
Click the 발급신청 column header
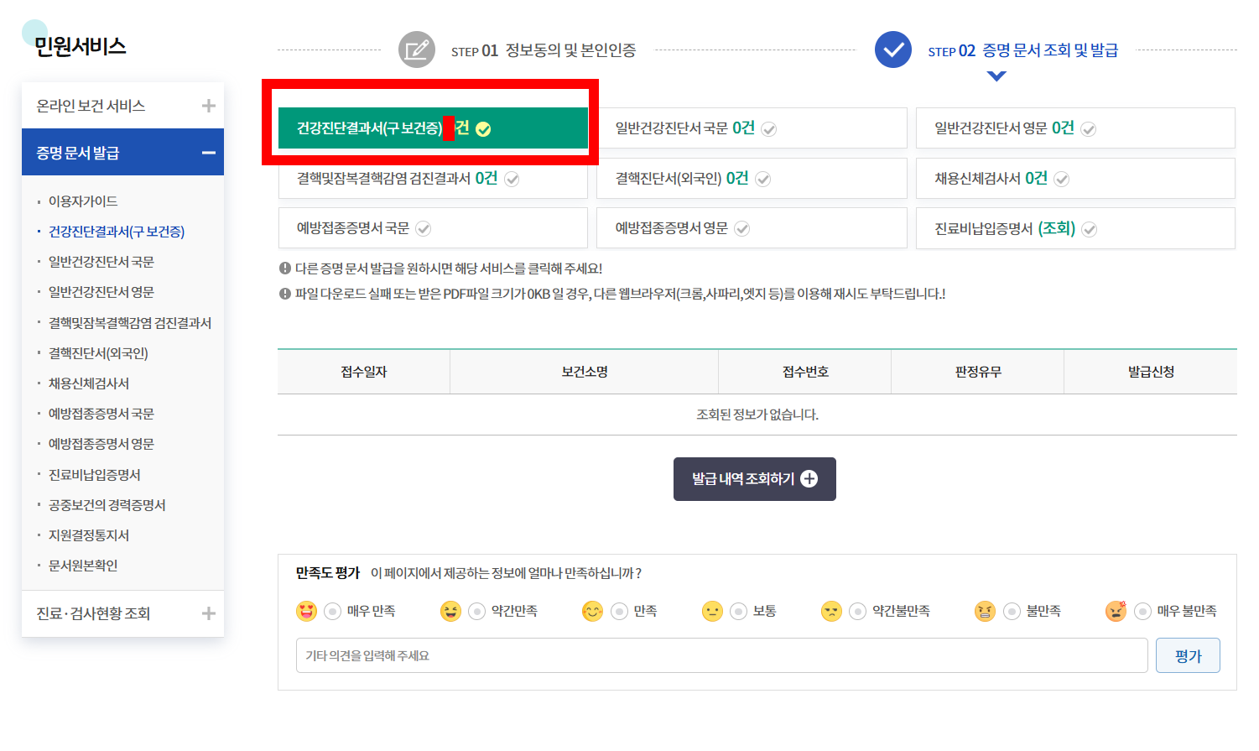click(1150, 371)
